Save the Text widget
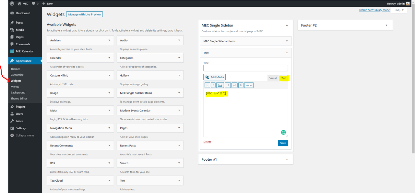This screenshot has height=193, width=415. [x=283, y=143]
